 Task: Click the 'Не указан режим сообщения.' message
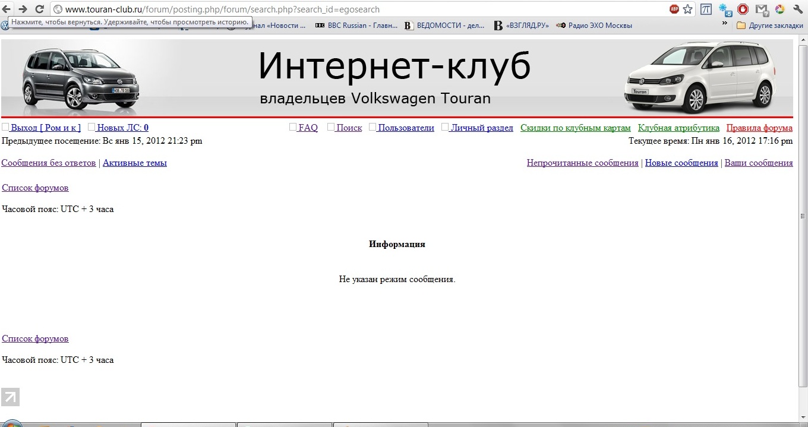coord(397,279)
